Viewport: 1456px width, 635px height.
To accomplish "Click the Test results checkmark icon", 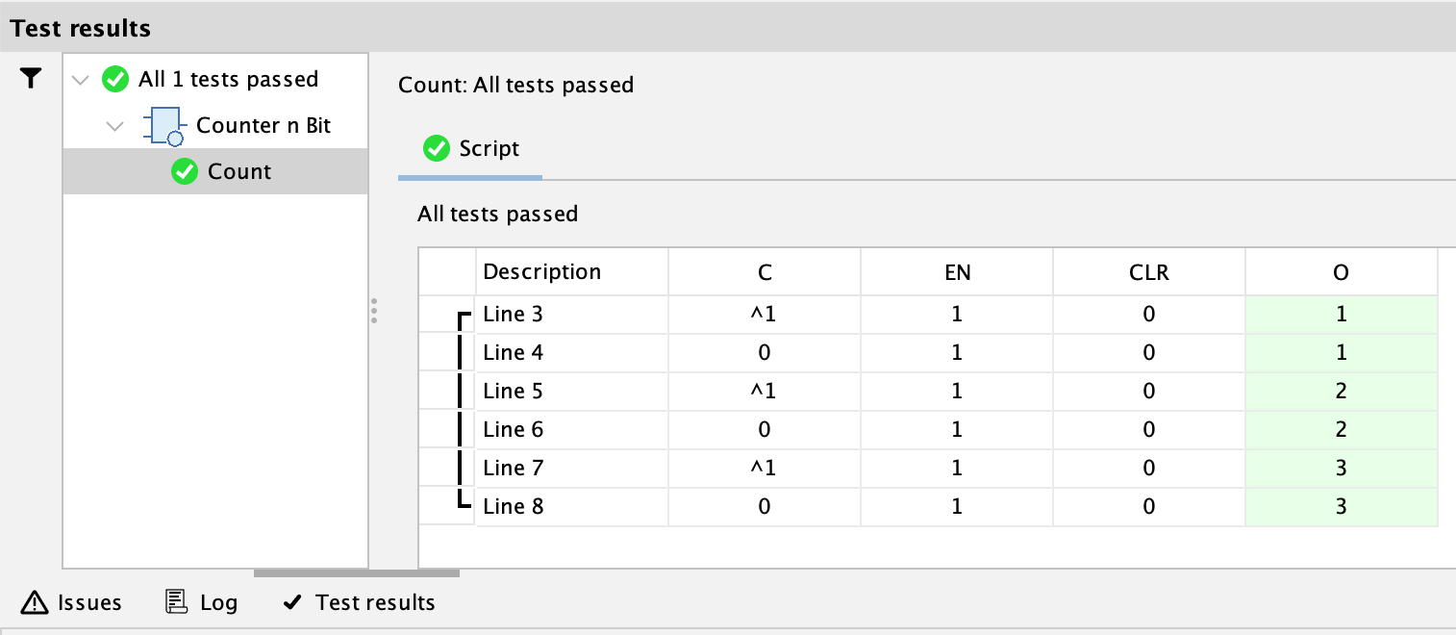I will point(292,602).
